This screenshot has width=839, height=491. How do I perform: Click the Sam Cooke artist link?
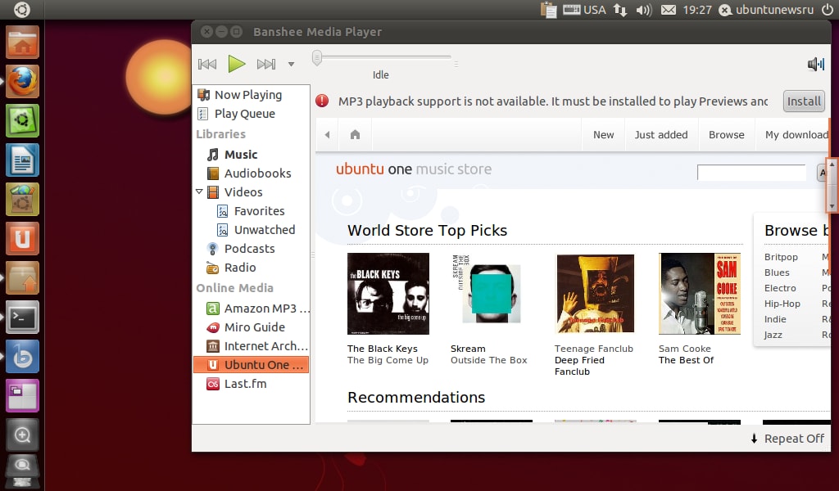684,349
